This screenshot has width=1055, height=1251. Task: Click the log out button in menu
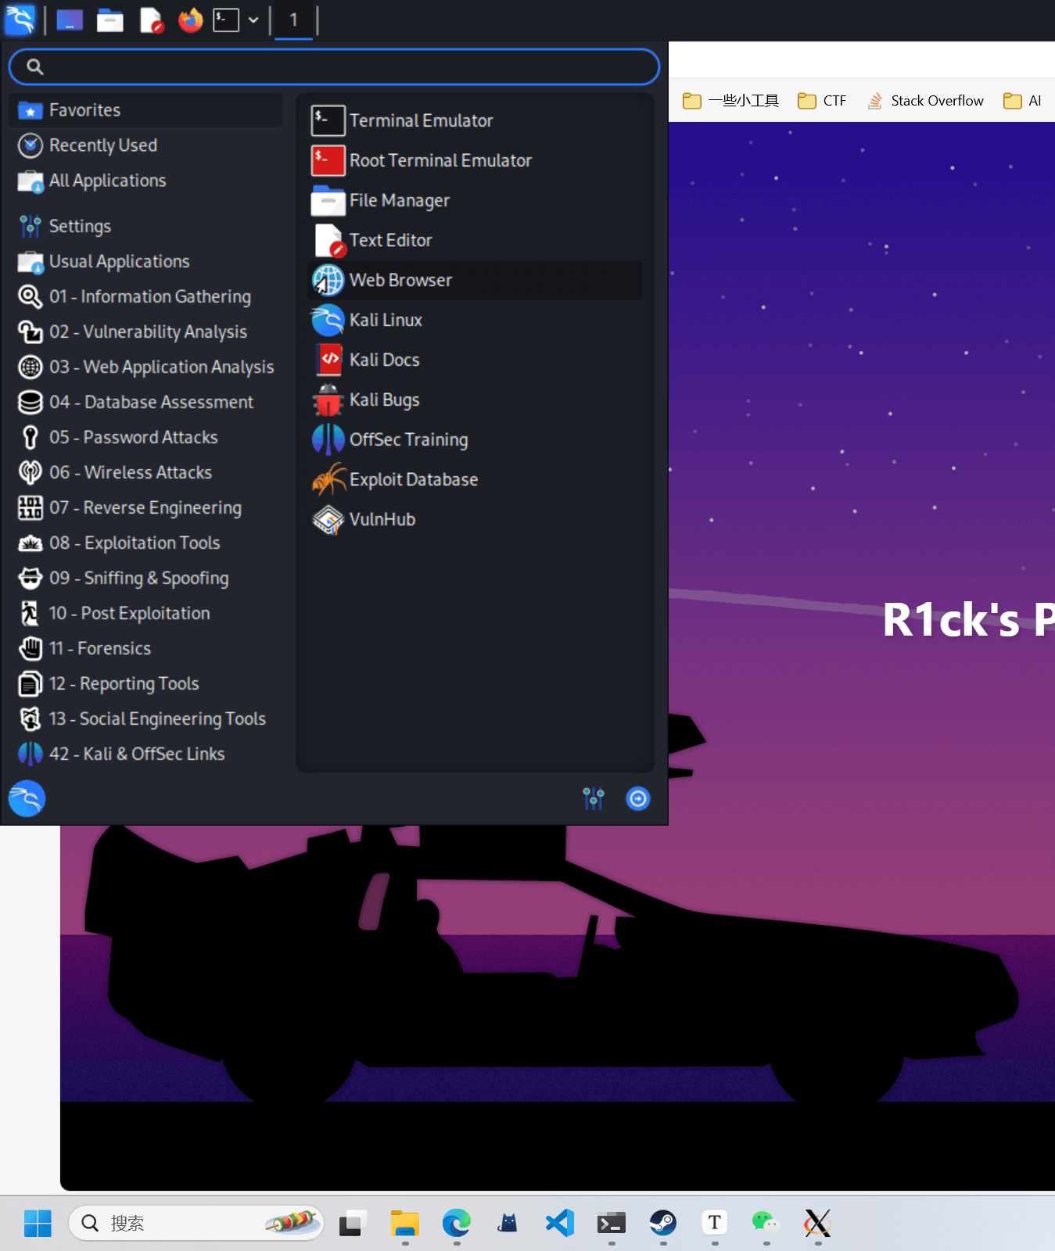(x=638, y=798)
